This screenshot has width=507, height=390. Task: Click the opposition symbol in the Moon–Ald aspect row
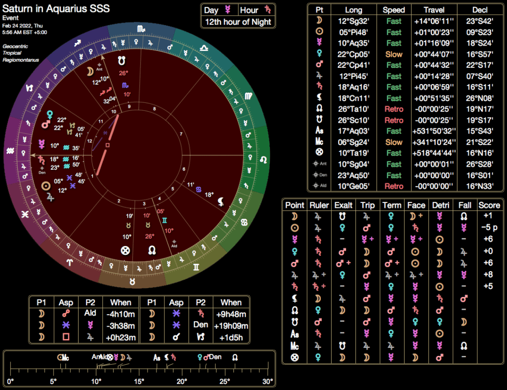(66, 313)
